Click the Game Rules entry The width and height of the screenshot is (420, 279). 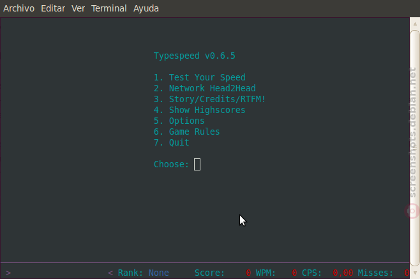point(186,132)
